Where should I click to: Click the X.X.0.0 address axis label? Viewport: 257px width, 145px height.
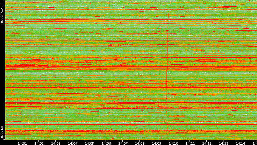pos(2,132)
